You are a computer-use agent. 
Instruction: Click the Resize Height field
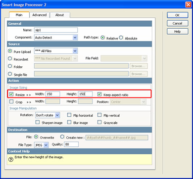(85, 94)
